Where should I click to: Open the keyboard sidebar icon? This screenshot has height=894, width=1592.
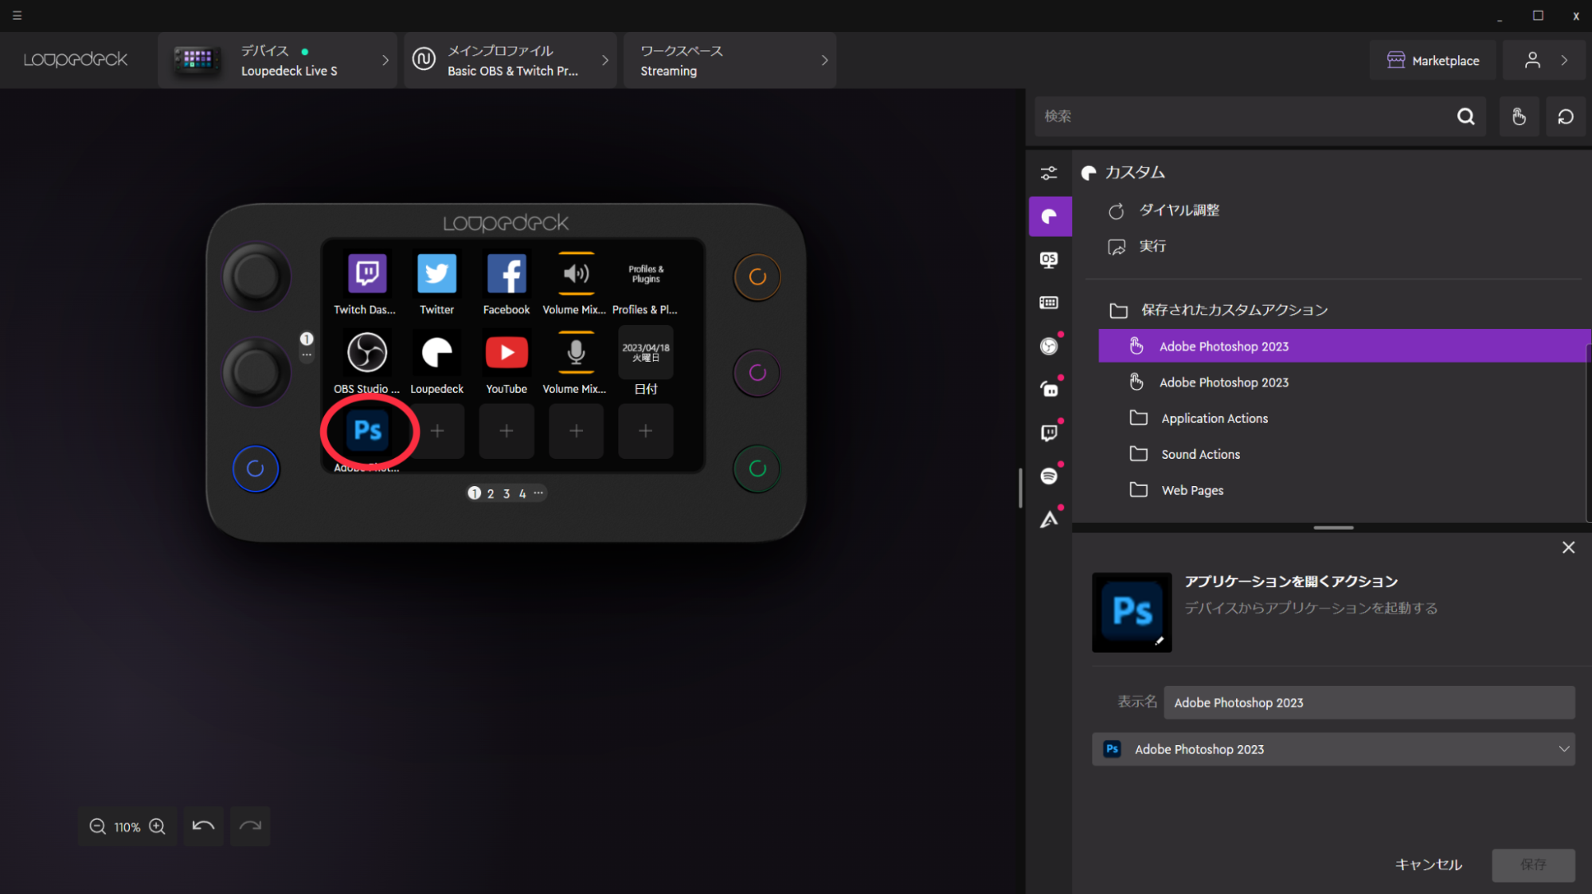tap(1049, 303)
